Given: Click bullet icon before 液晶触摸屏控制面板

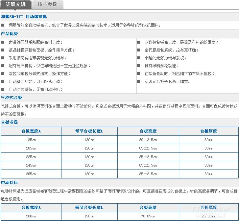Looking at the screenshot, I should [3, 50].
